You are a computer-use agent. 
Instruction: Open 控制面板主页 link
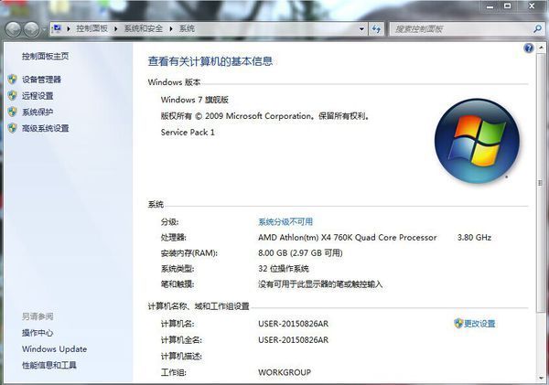coord(45,56)
